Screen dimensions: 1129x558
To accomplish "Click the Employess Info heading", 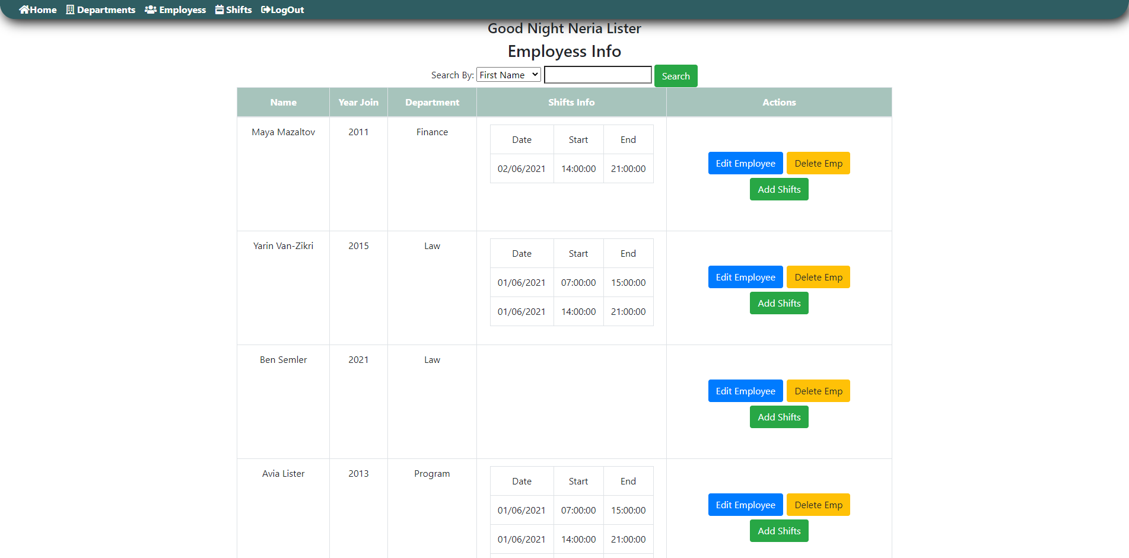I will (564, 51).
